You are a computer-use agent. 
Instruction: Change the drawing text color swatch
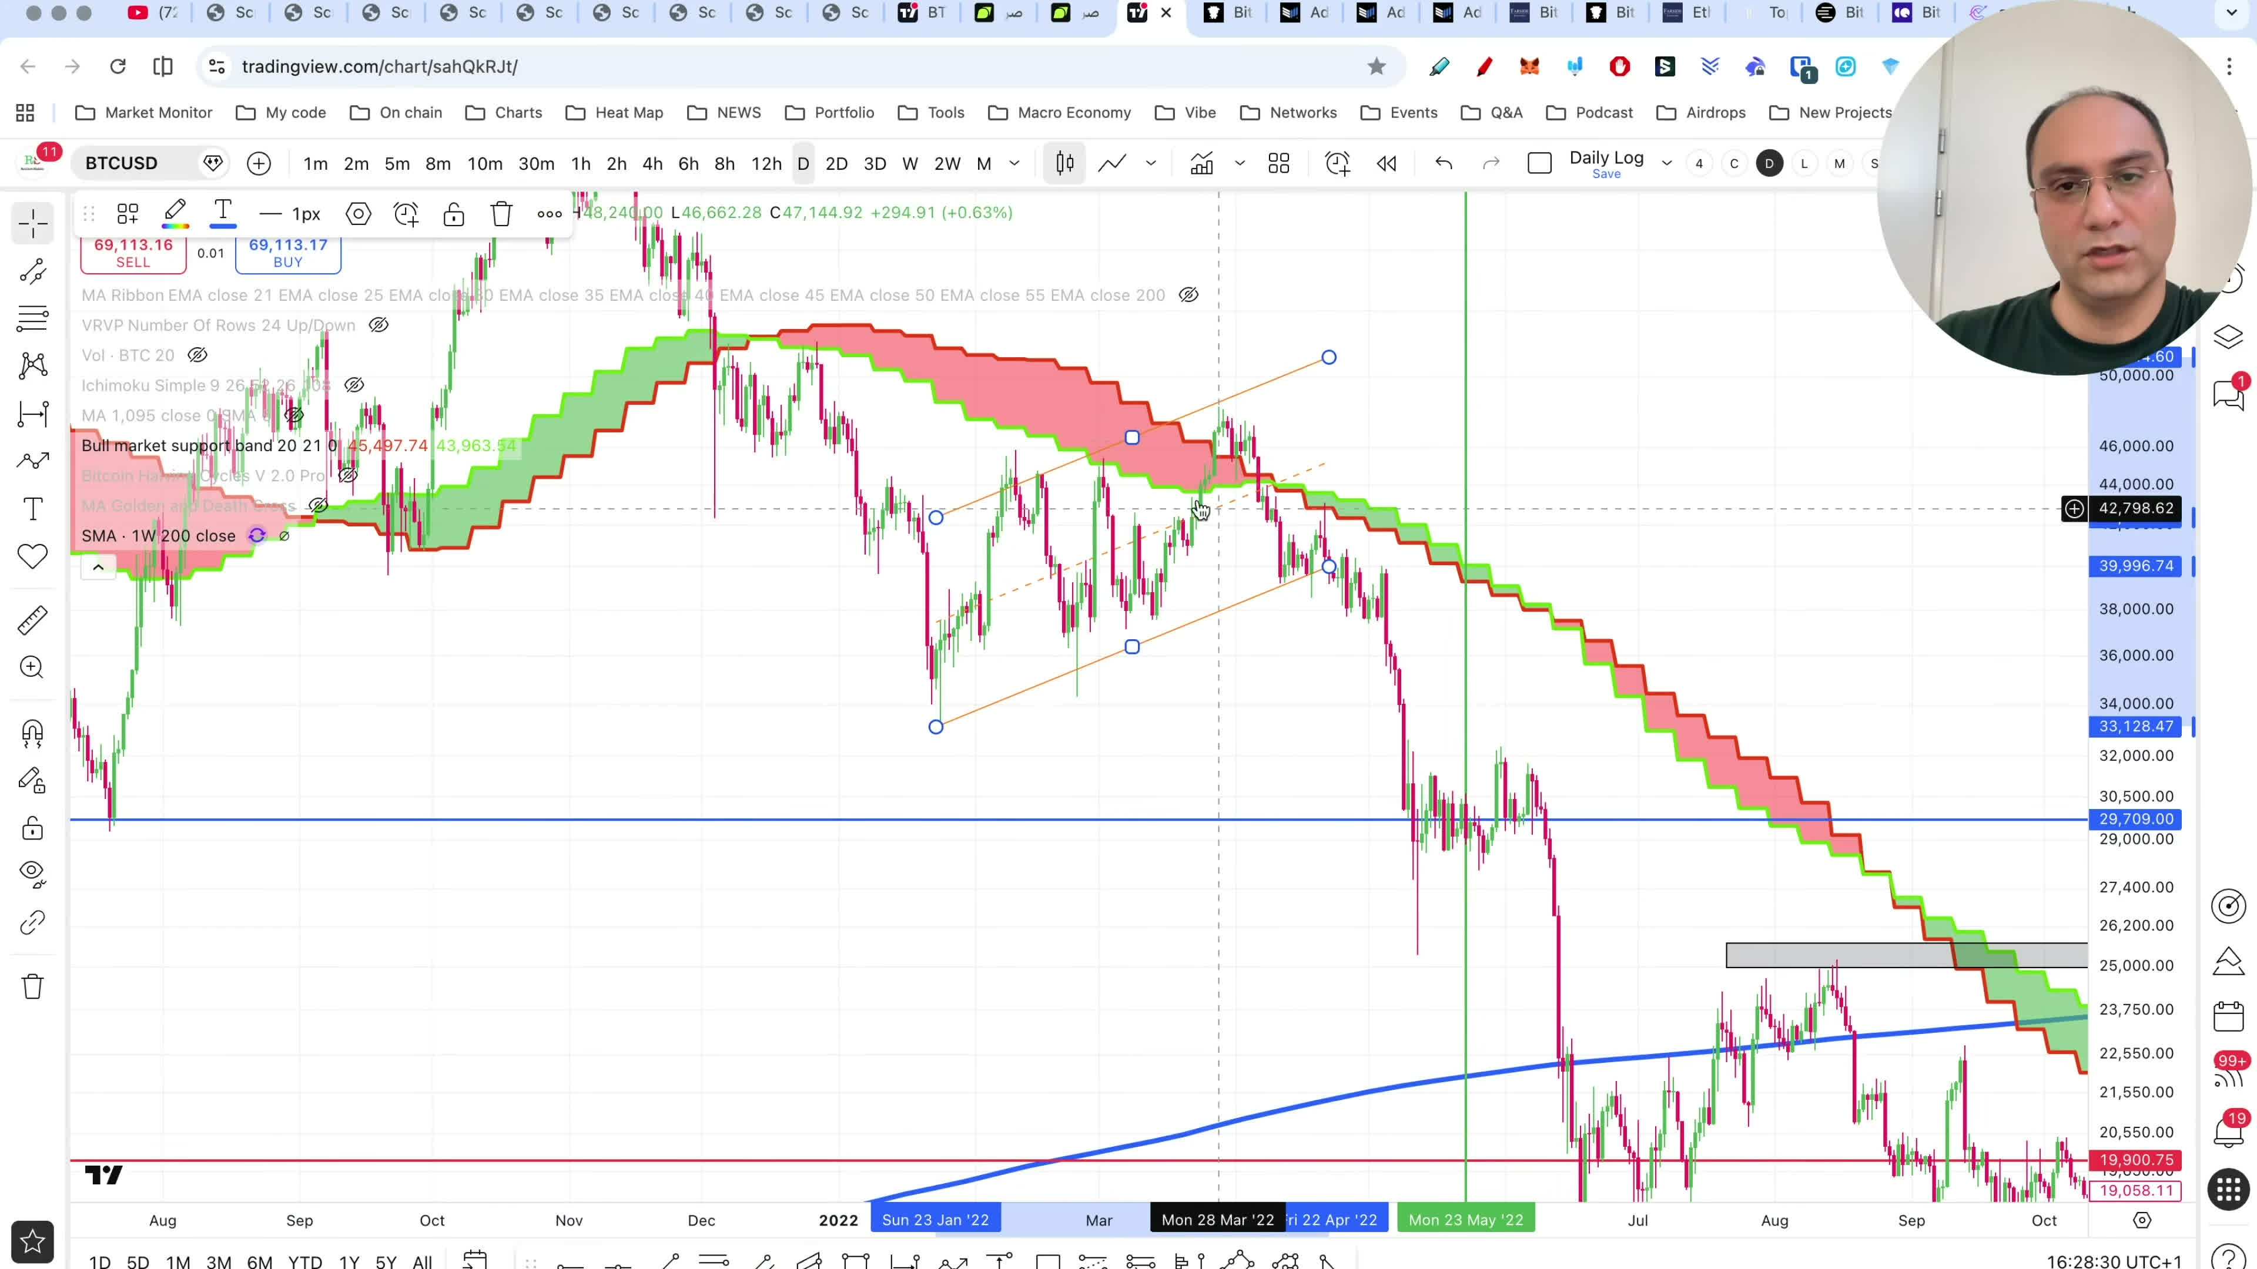tap(223, 214)
